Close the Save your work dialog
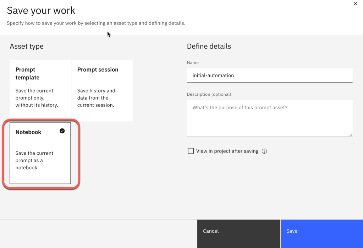The height and width of the screenshot is (248, 363). (355, 4)
